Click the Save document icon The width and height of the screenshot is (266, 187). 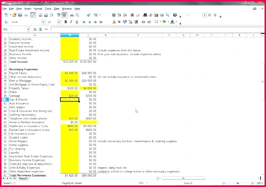coord(20,15)
